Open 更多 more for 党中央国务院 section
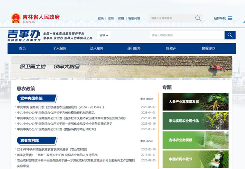Viewport: 245px width, 169px height. point(146,99)
